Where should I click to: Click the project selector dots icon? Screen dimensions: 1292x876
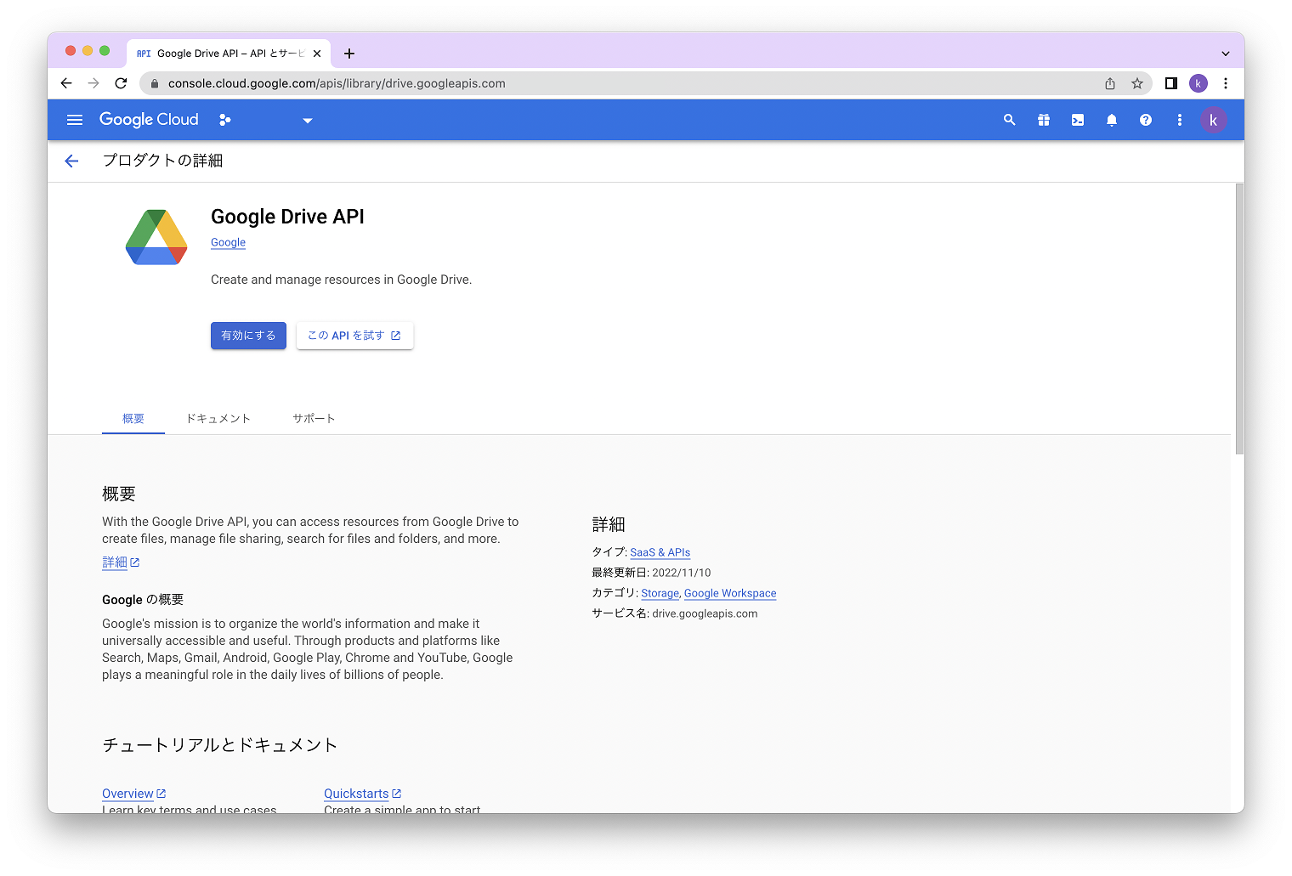tap(224, 120)
